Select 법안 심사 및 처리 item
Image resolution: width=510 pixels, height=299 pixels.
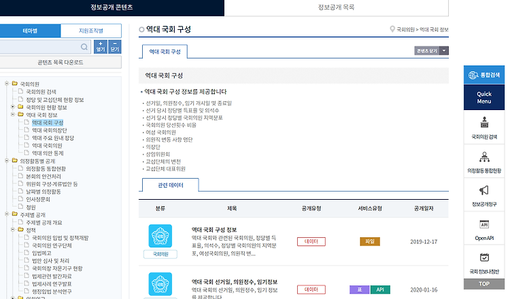click(x=50, y=261)
